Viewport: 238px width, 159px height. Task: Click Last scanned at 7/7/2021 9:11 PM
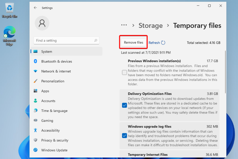coord(146,52)
